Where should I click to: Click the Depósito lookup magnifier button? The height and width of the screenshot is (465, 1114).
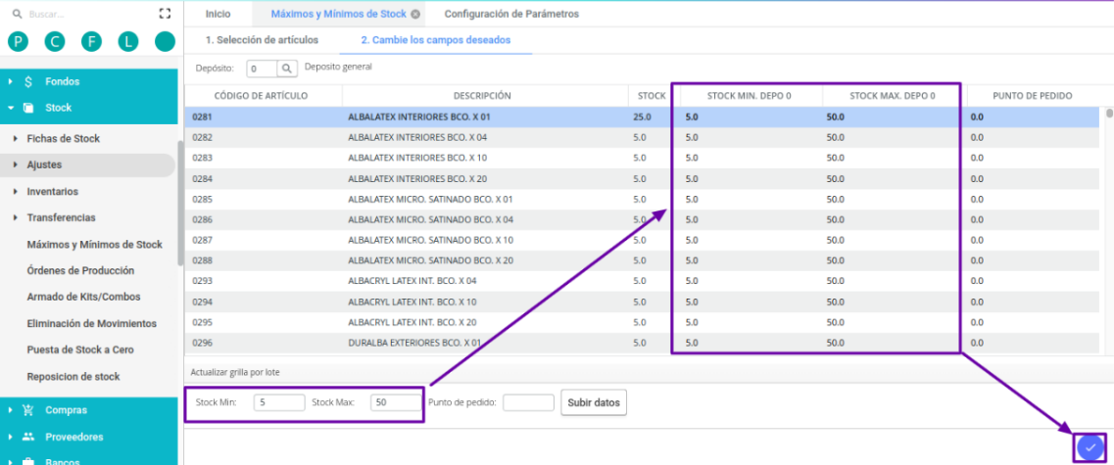coord(286,69)
